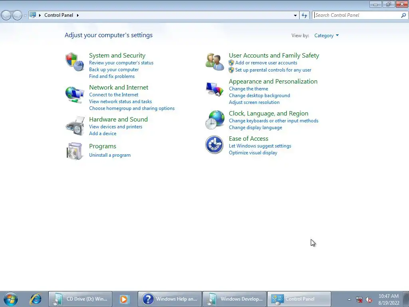Click Back up your computer

coord(114,70)
